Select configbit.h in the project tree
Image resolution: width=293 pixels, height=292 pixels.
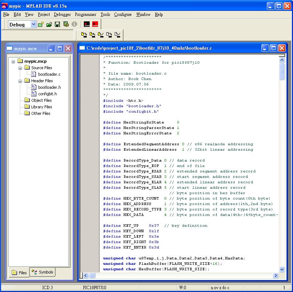[48, 94]
